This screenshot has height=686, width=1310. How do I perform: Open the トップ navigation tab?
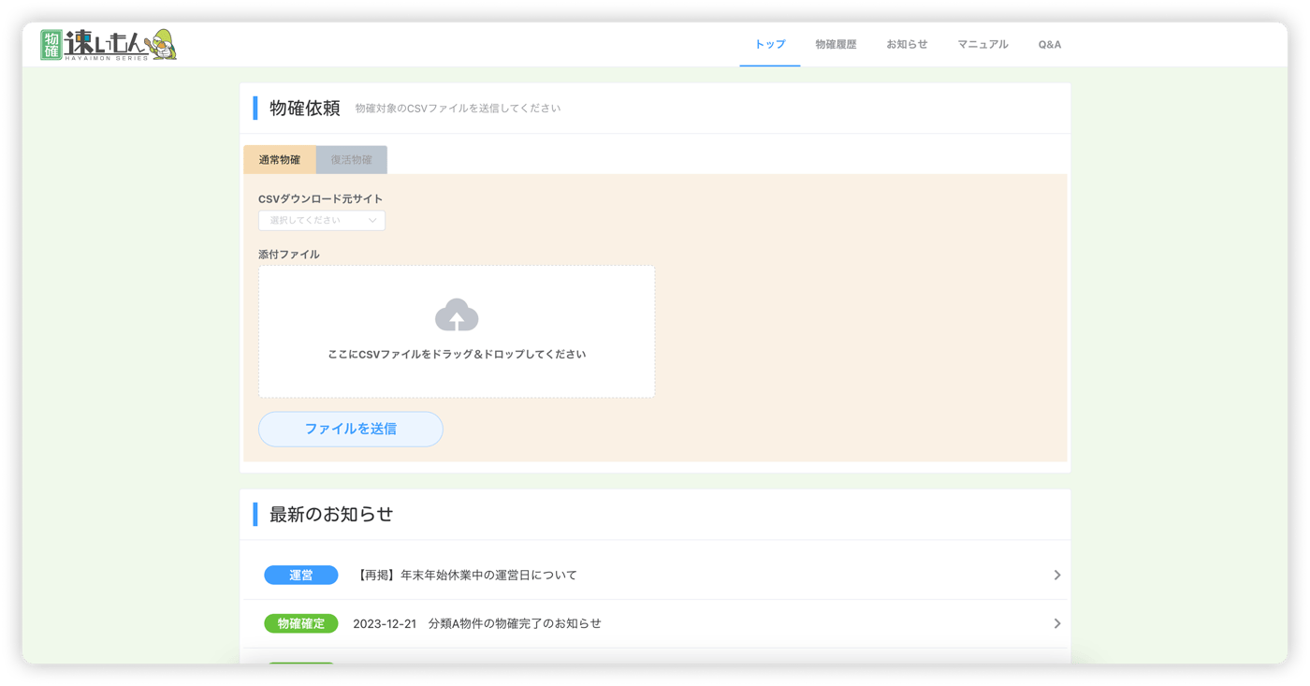[x=770, y=44]
